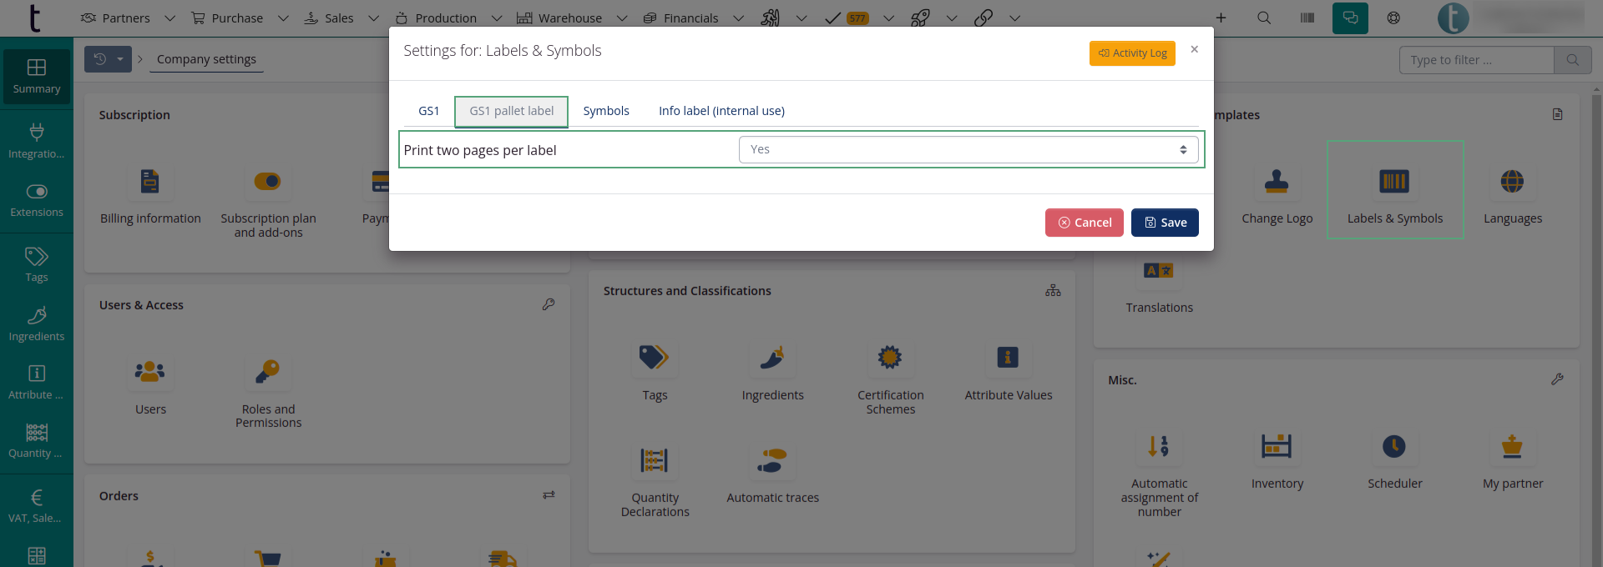The height and width of the screenshot is (567, 1603).
Task: Open the Labels & Symbols barcode icon
Action: point(1393,182)
